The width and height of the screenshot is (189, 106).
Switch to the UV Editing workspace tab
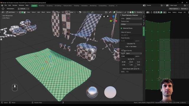(x=58, y=6)
